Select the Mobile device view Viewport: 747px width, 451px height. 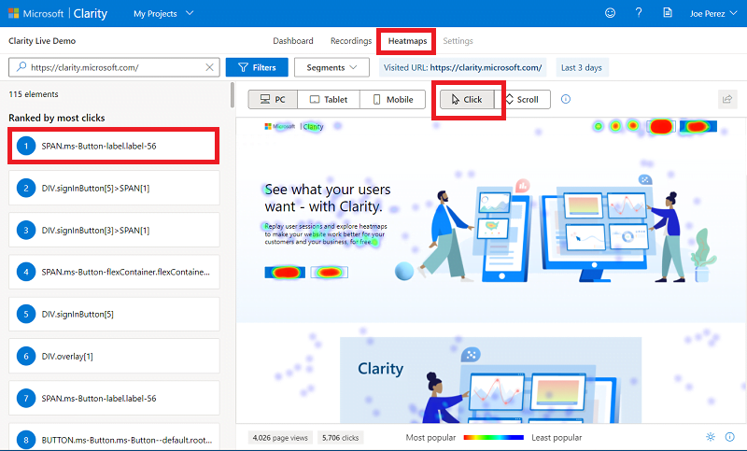(x=393, y=100)
